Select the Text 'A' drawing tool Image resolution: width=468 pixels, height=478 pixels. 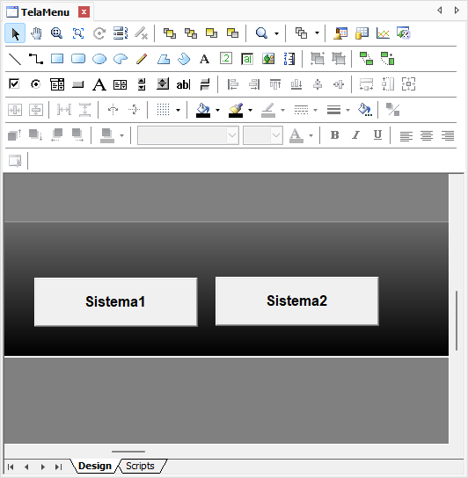point(205,59)
